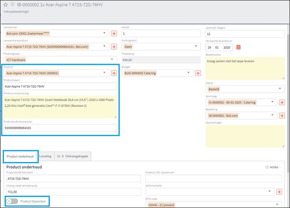Expand the Administratie dropdown
Viewport: 290px width, 208px height.
[x=270, y=191]
